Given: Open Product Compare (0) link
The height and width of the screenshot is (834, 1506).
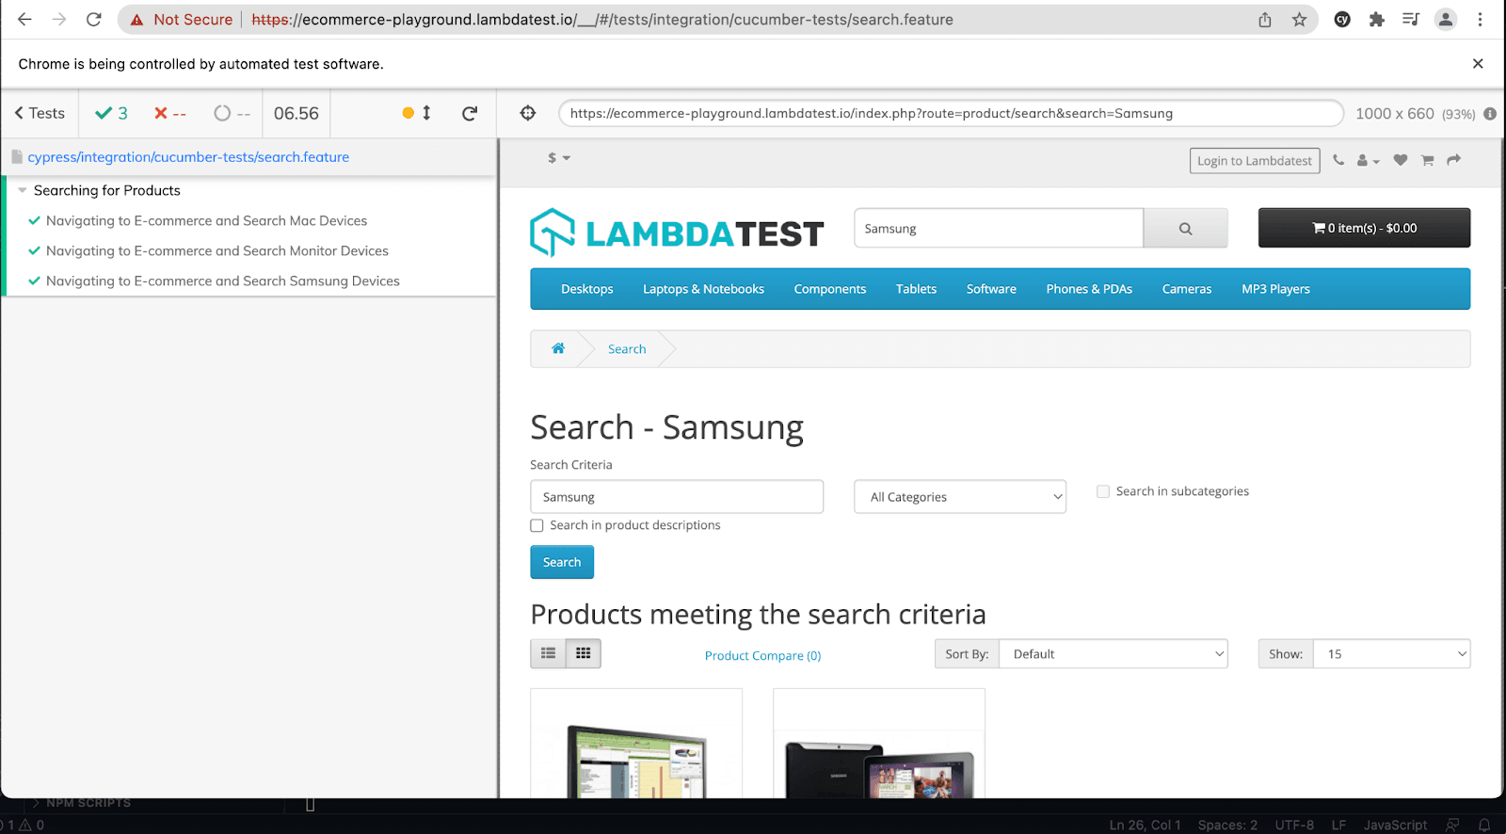Looking at the screenshot, I should (762, 656).
